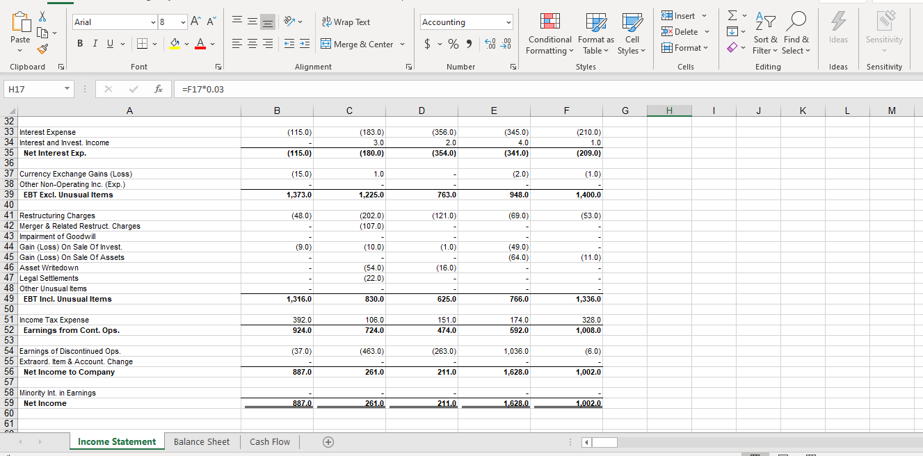Expand the Fill Color dropdown arrow
This screenshot has height=456, width=923.
coord(185,44)
